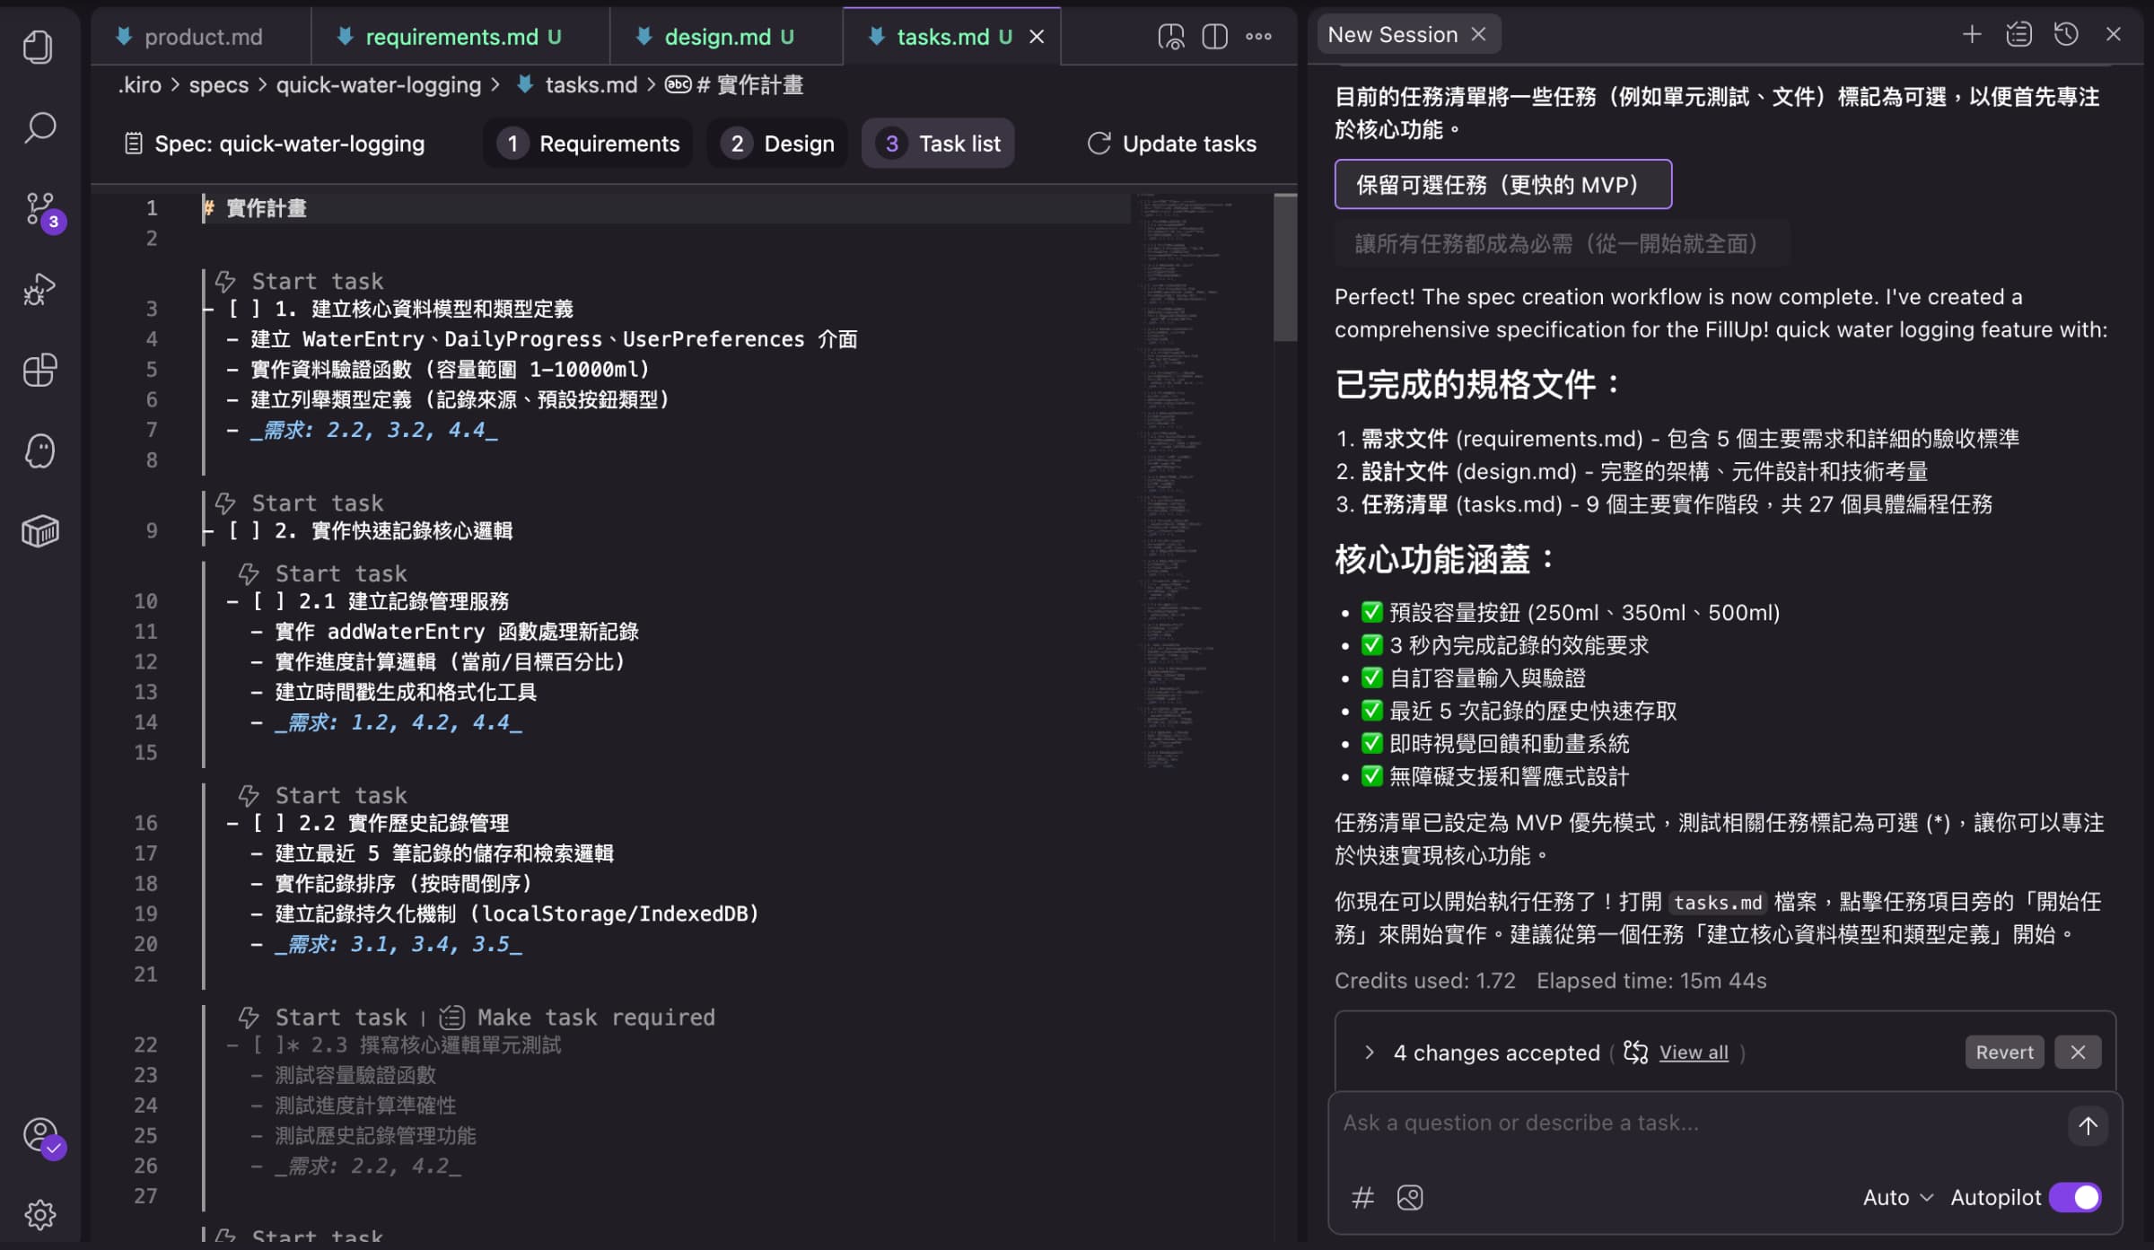The height and width of the screenshot is (1250, 2154).
Task: Refresh with the Update tasks icon
Action: point(1099,143)
